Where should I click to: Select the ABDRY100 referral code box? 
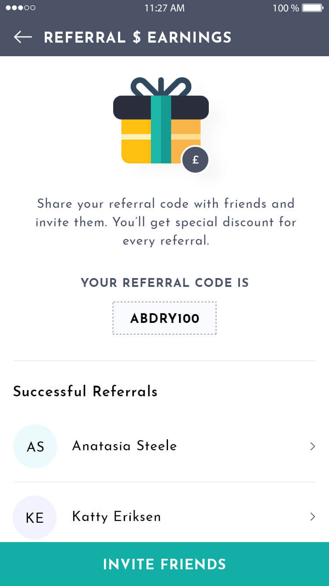pos(164,318)
